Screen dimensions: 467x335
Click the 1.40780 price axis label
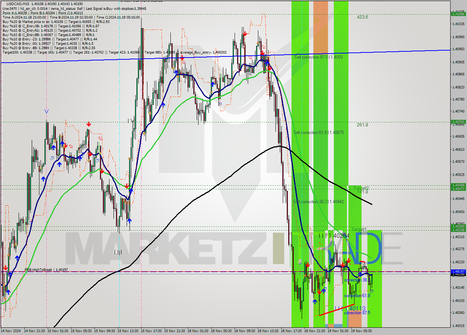click(458, 99)
